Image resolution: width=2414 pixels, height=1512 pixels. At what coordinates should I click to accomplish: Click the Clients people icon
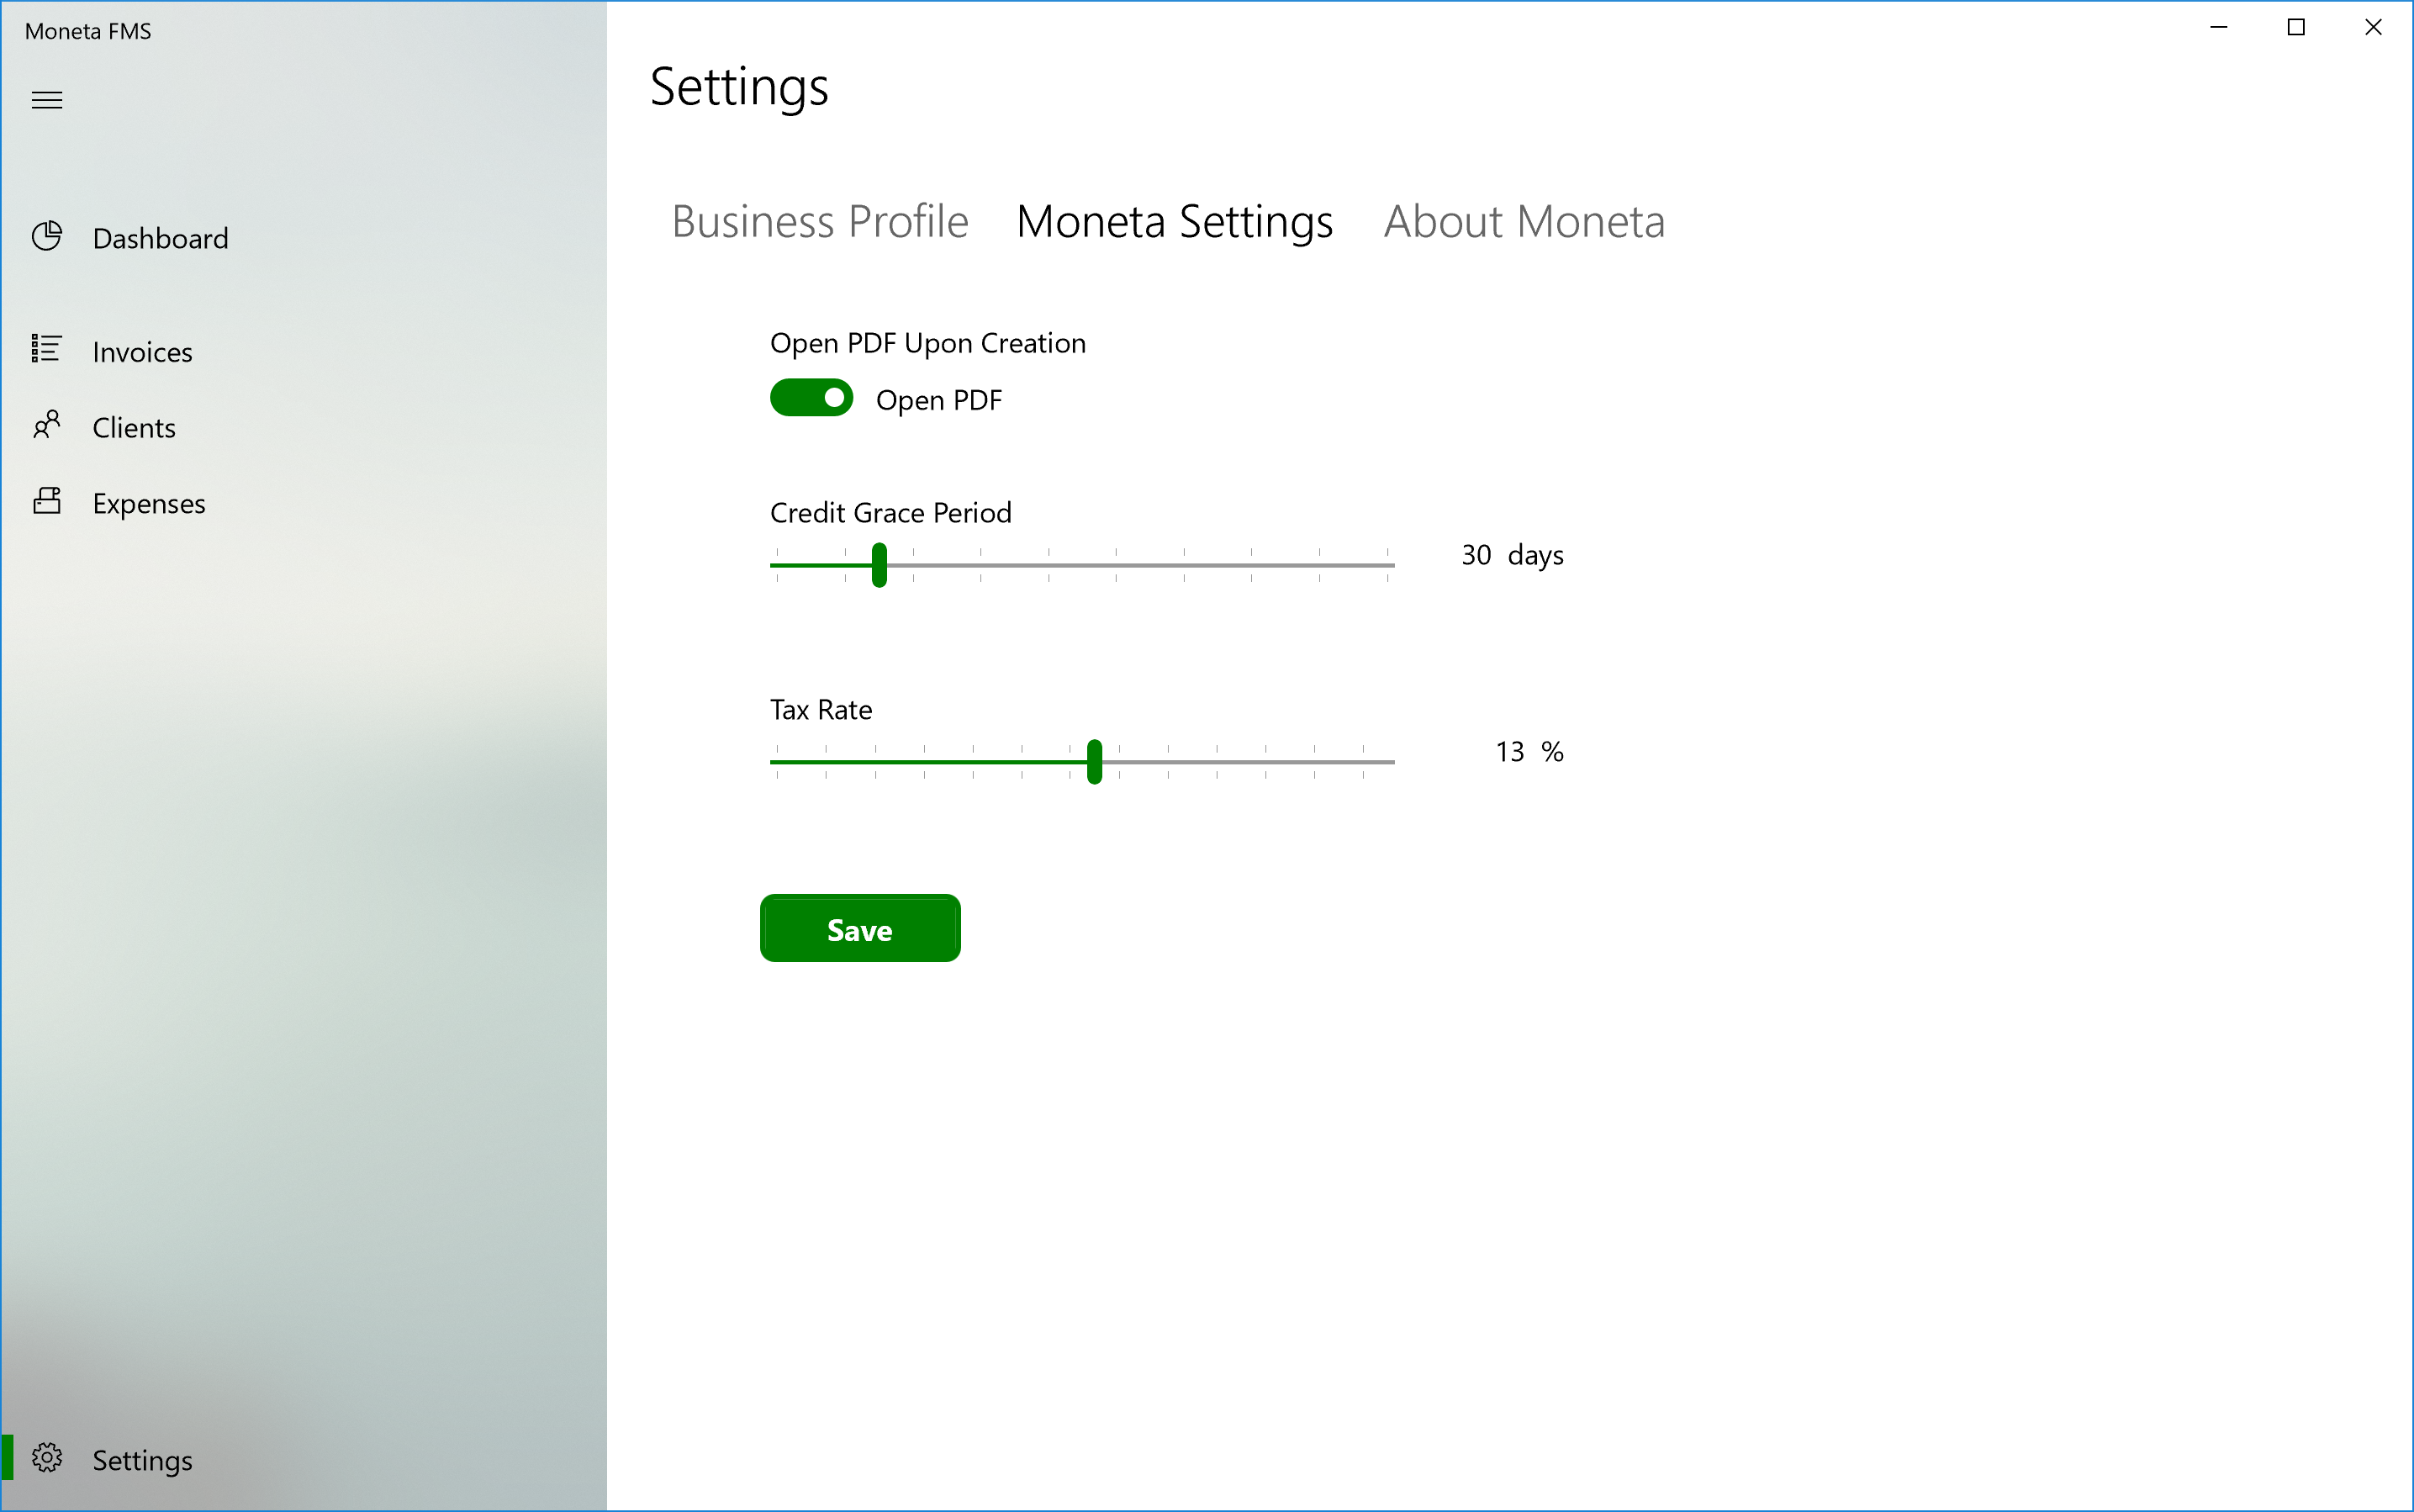[x=47, y=425]
